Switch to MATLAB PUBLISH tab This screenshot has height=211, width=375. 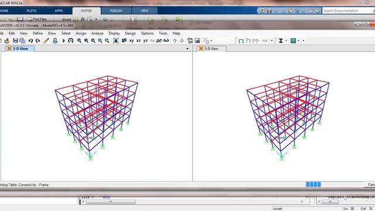116,11
